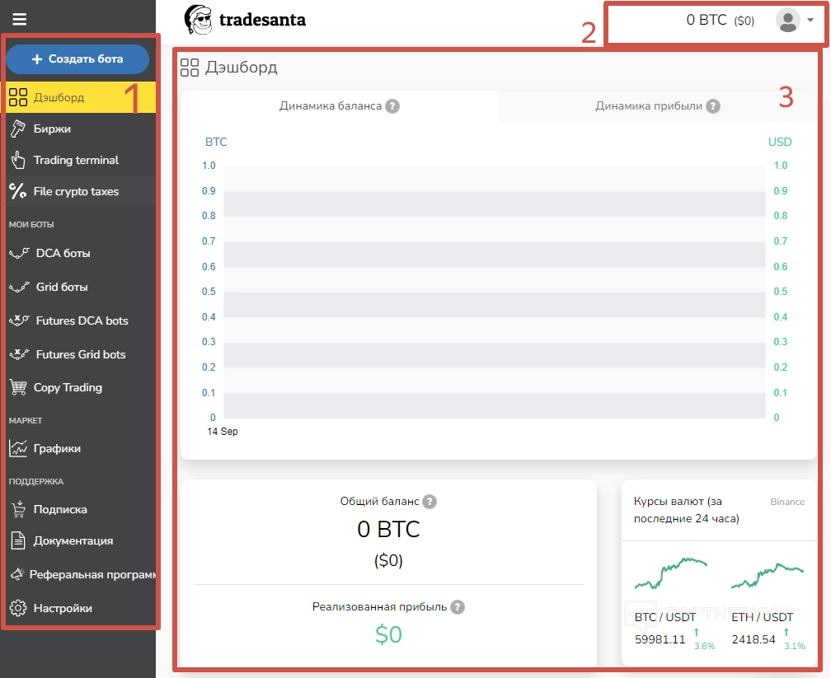Viewport: 831px width, 678px height.
Task: Click the Дэшборд grid icon in sidebar
Action: (x=18, y=97)
